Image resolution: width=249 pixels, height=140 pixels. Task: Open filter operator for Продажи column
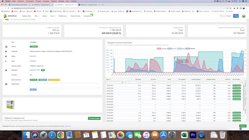(x=140, y=82)
